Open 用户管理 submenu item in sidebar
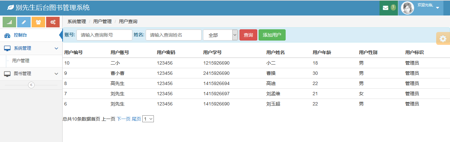Viewport: 450px width, 142px height. [x=21, y=61]
